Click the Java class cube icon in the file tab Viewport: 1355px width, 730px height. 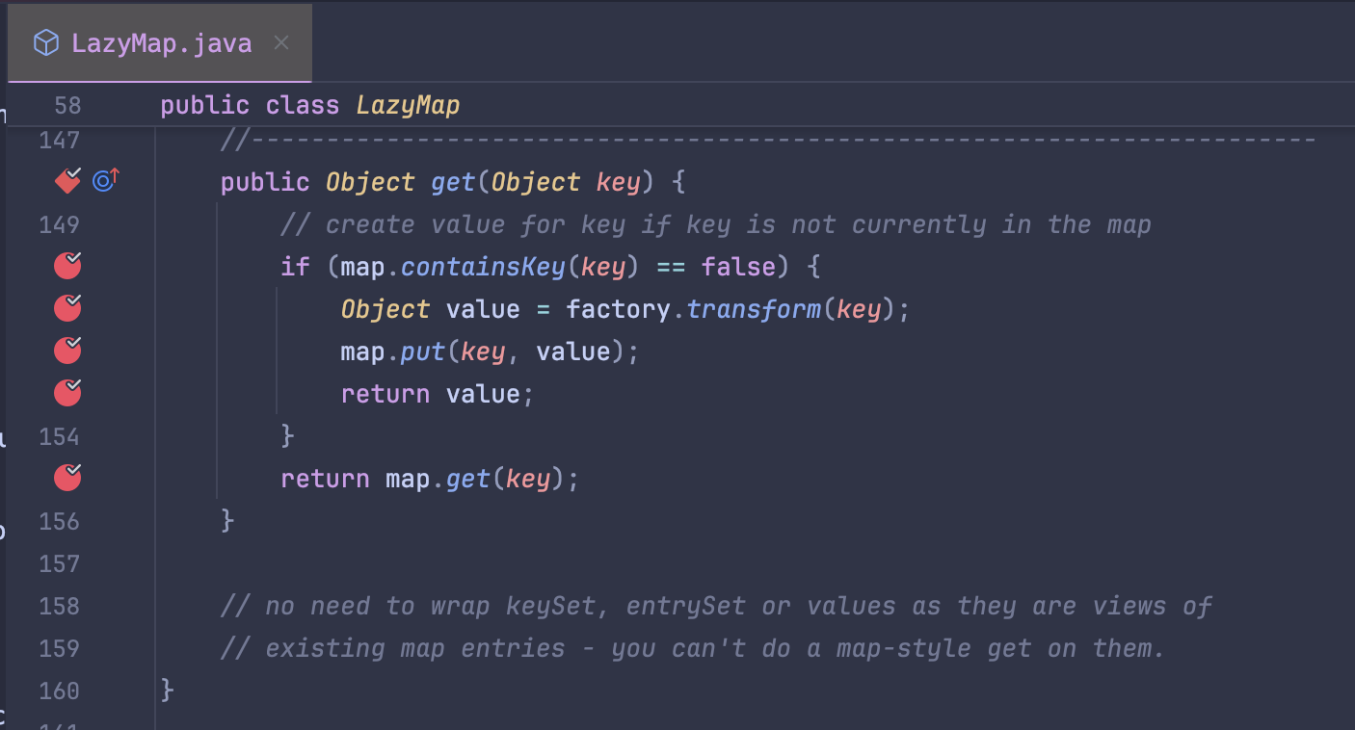coord(45,42)
